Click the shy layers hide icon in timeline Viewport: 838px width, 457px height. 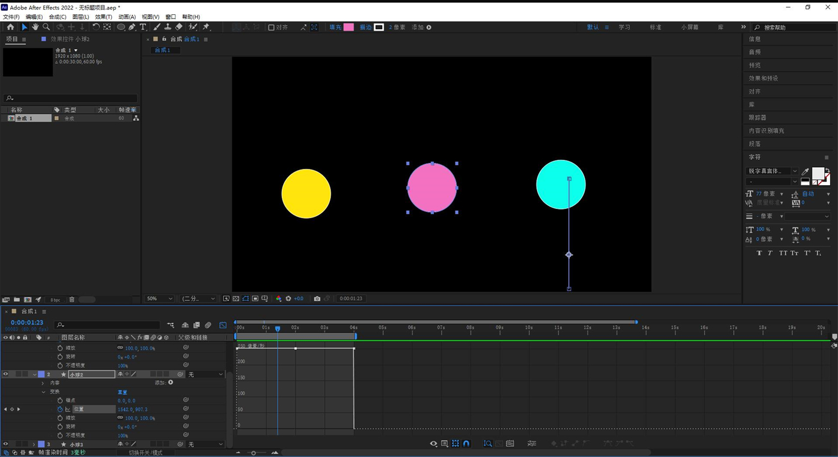(x=185, y=325)
